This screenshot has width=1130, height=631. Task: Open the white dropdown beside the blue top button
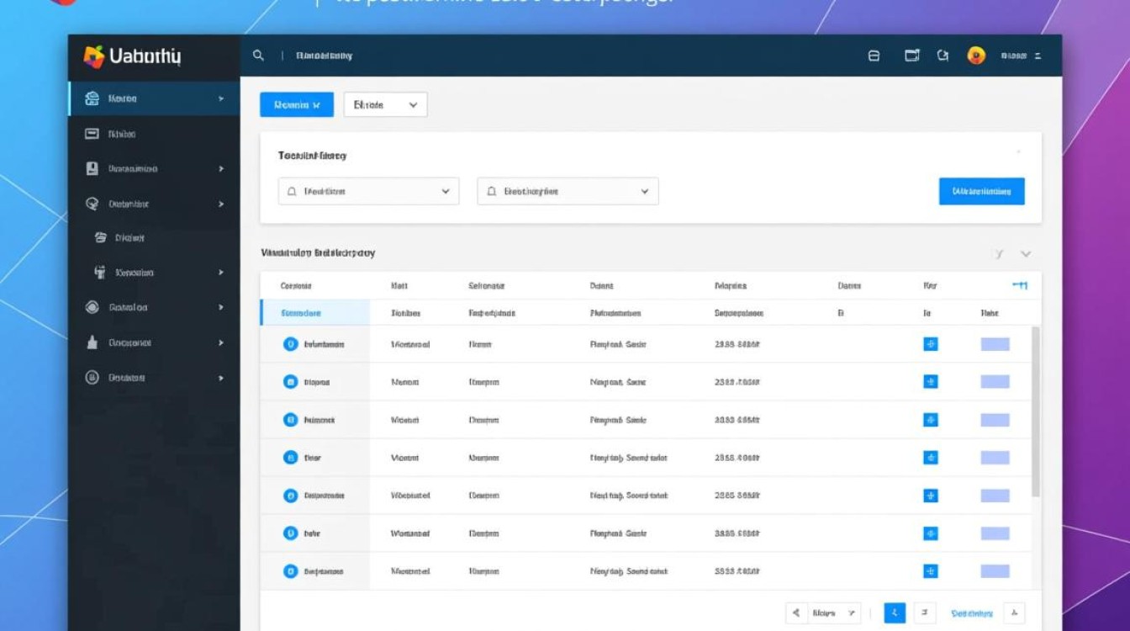(x=385, y=105)
